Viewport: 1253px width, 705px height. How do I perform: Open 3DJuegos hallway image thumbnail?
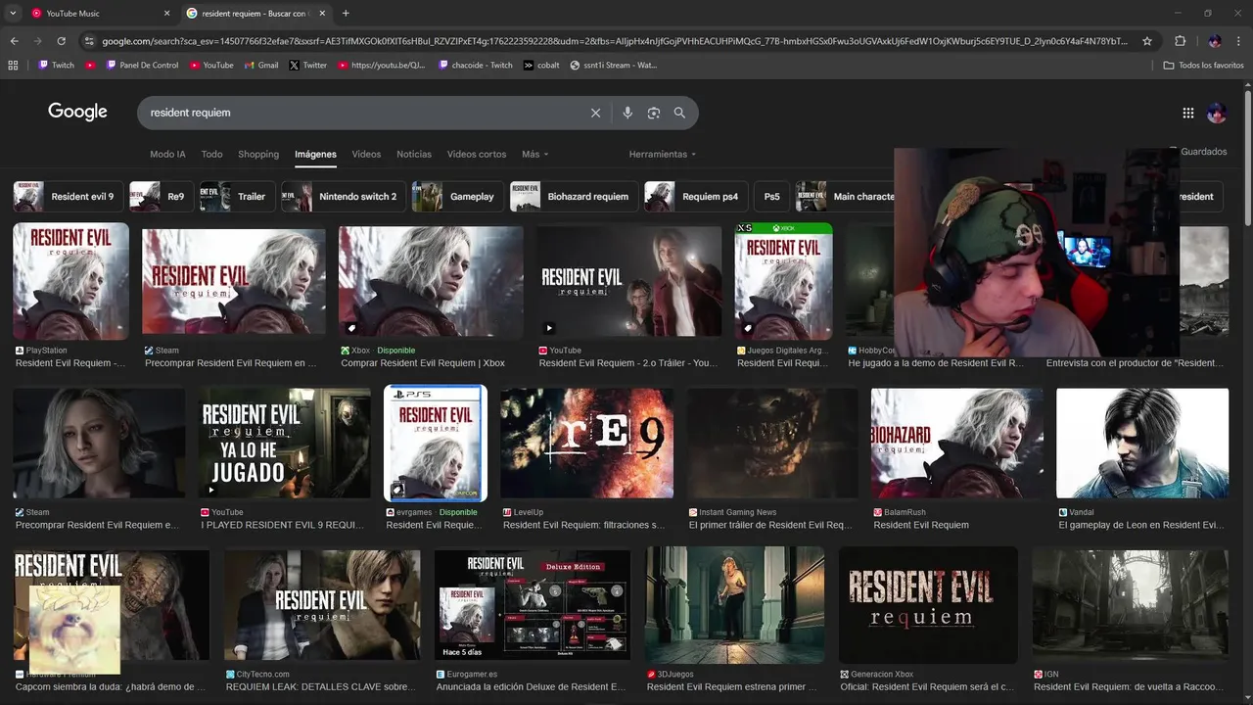tap(734, 605)
